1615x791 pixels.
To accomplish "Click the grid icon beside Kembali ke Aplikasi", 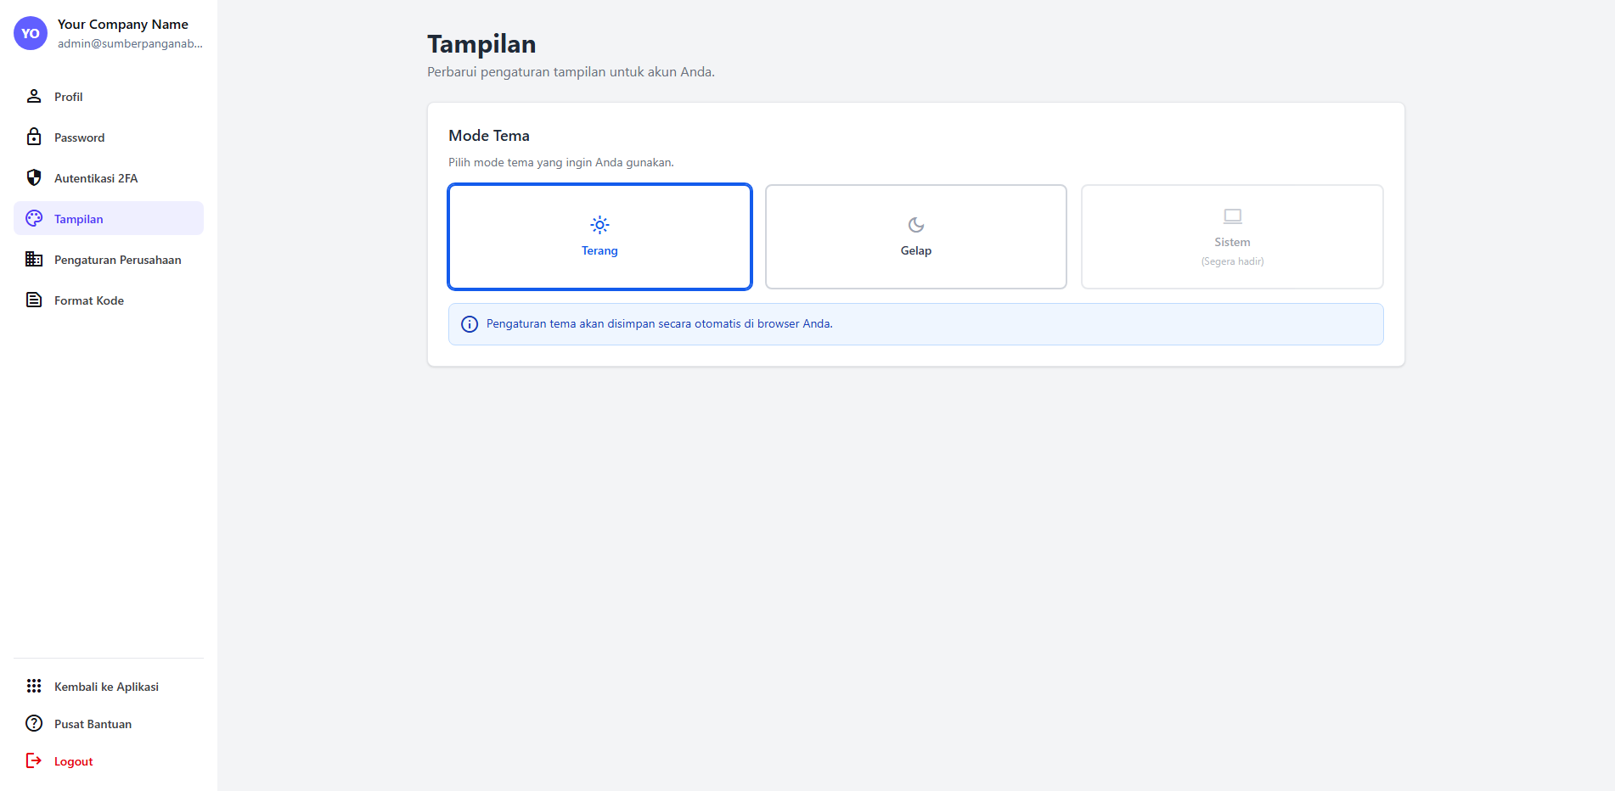I will pos(34,686).
